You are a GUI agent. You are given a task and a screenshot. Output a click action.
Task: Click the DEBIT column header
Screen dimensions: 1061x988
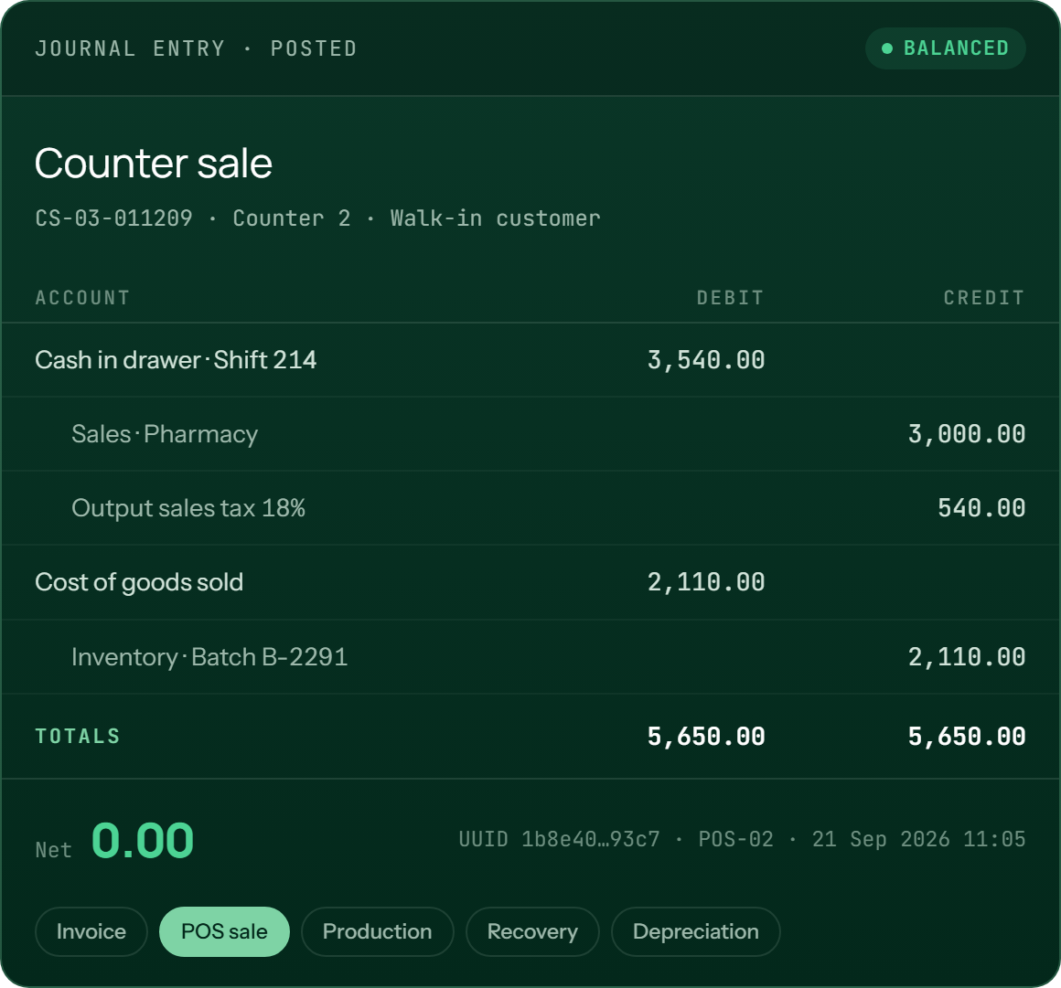730,298
